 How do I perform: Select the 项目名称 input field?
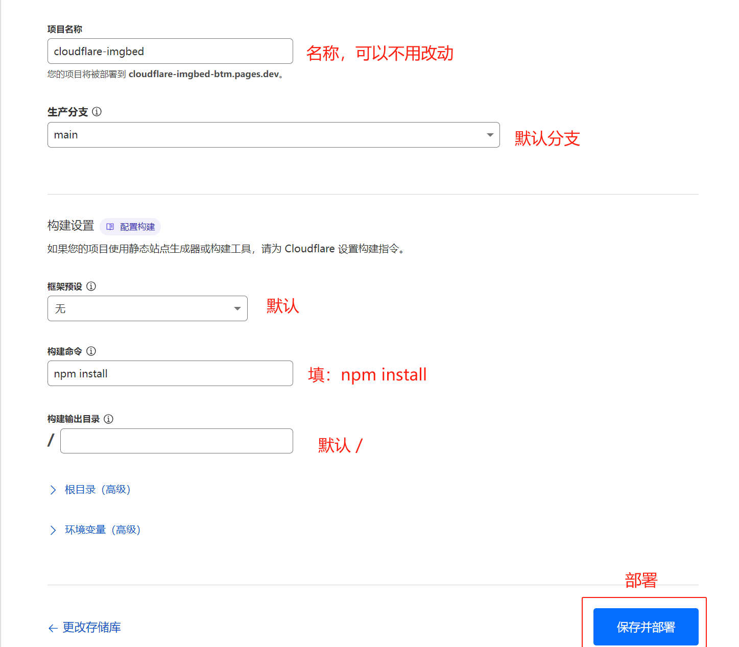170,51
